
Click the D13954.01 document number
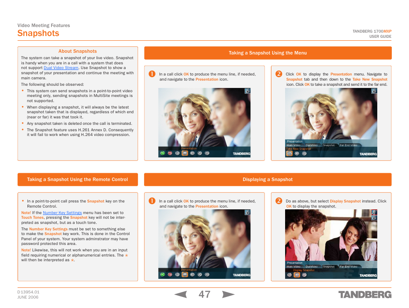(28, 292)
